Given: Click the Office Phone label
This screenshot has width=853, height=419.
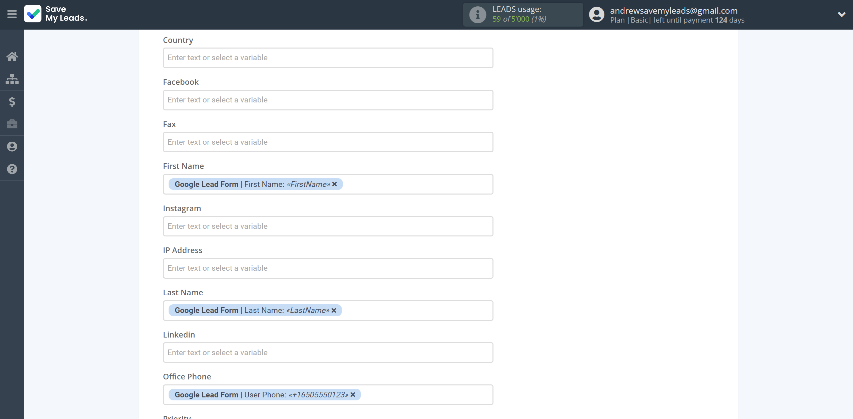Looking at the screenshot, I should [x=187, y=377].
